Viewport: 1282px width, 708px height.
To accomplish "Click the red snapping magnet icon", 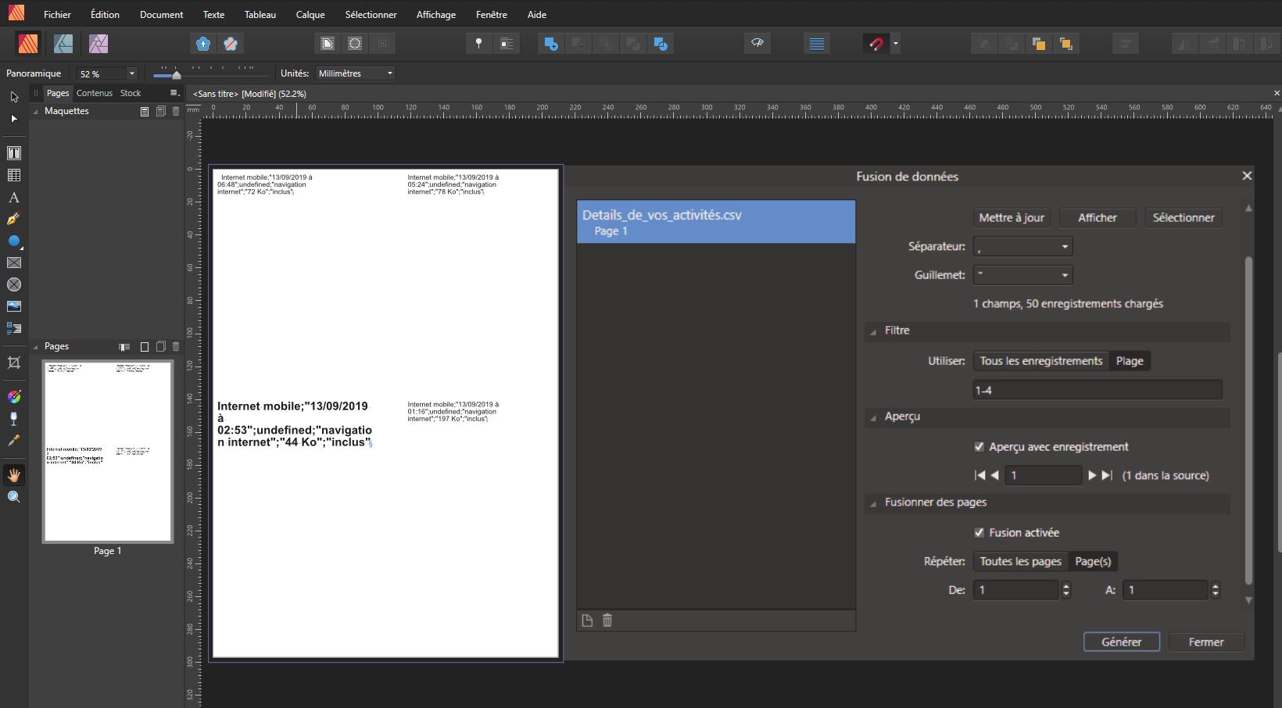I will [x=876, y=44].
